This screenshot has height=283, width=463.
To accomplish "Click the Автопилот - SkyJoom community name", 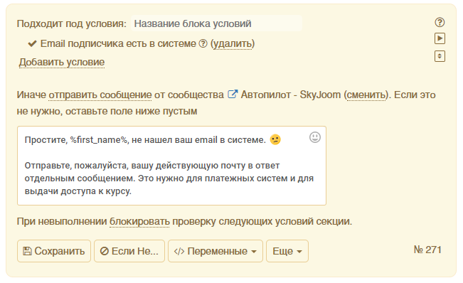I will point(291,95).
